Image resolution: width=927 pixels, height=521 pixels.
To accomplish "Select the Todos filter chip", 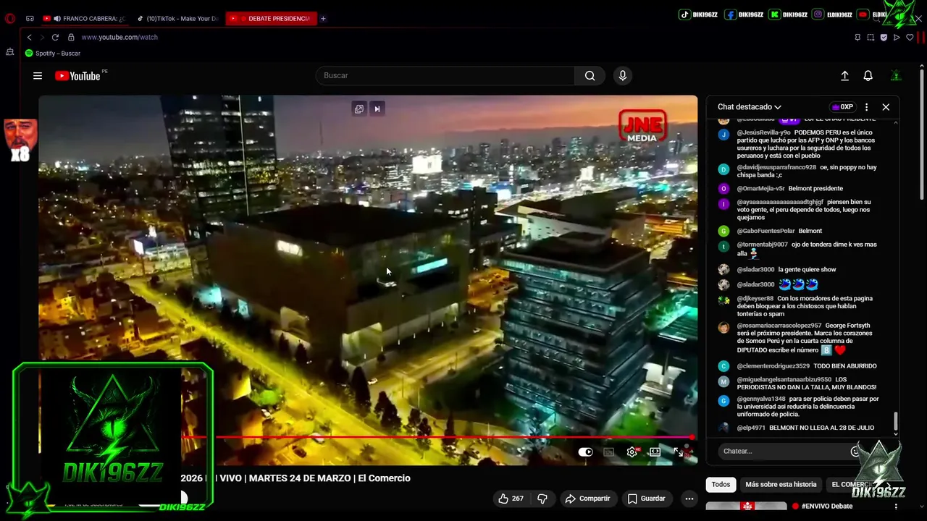I will tap(721, 484).
